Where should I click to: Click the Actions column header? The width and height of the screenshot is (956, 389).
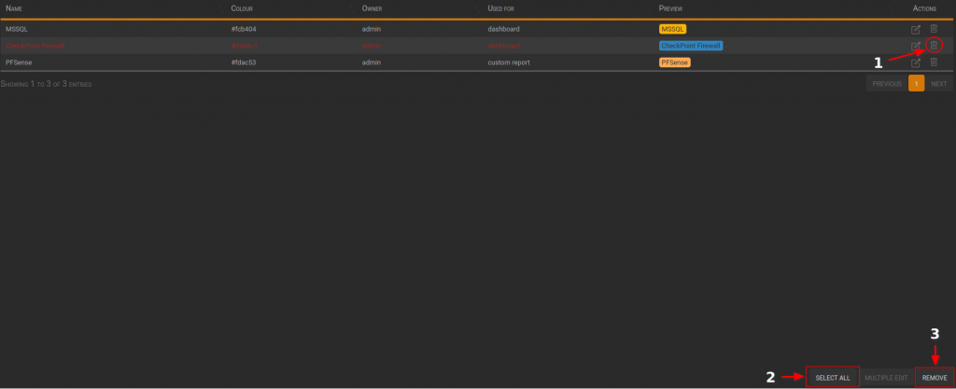(x=924, y=8)
